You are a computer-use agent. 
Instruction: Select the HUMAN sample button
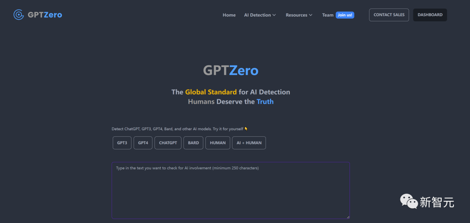click(218, 143)
